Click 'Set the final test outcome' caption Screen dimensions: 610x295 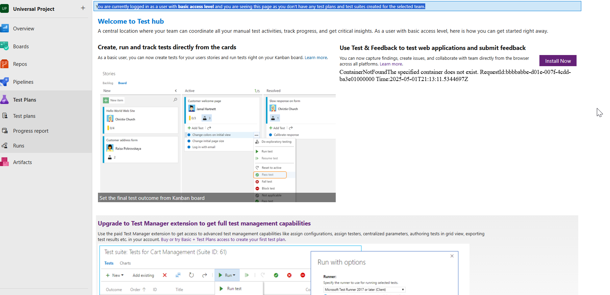(152, 198)
